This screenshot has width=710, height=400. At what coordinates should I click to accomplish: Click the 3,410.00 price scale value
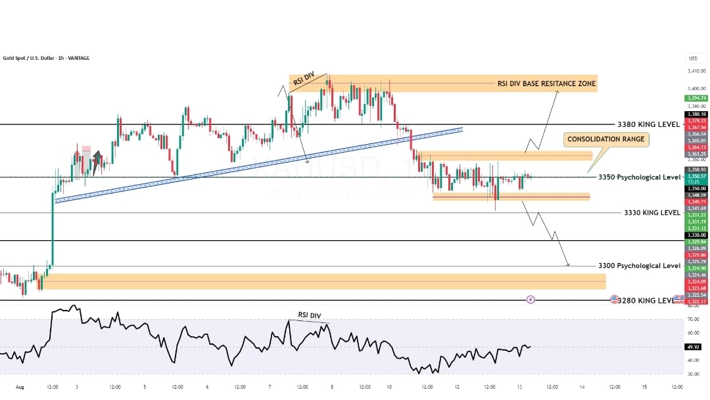coord(696,71)
